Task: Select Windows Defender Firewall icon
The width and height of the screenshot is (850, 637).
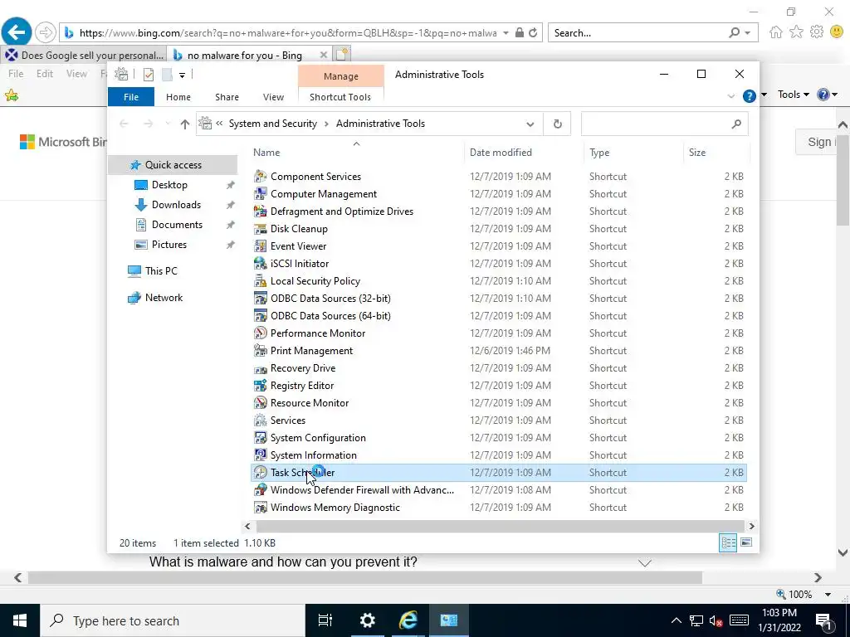Action: click(261, 489)
